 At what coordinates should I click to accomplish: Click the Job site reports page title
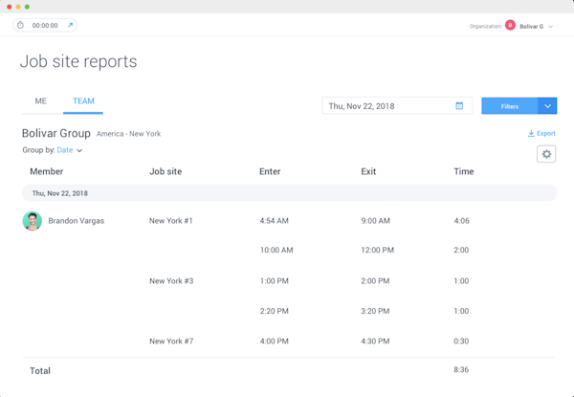[78, 61]
